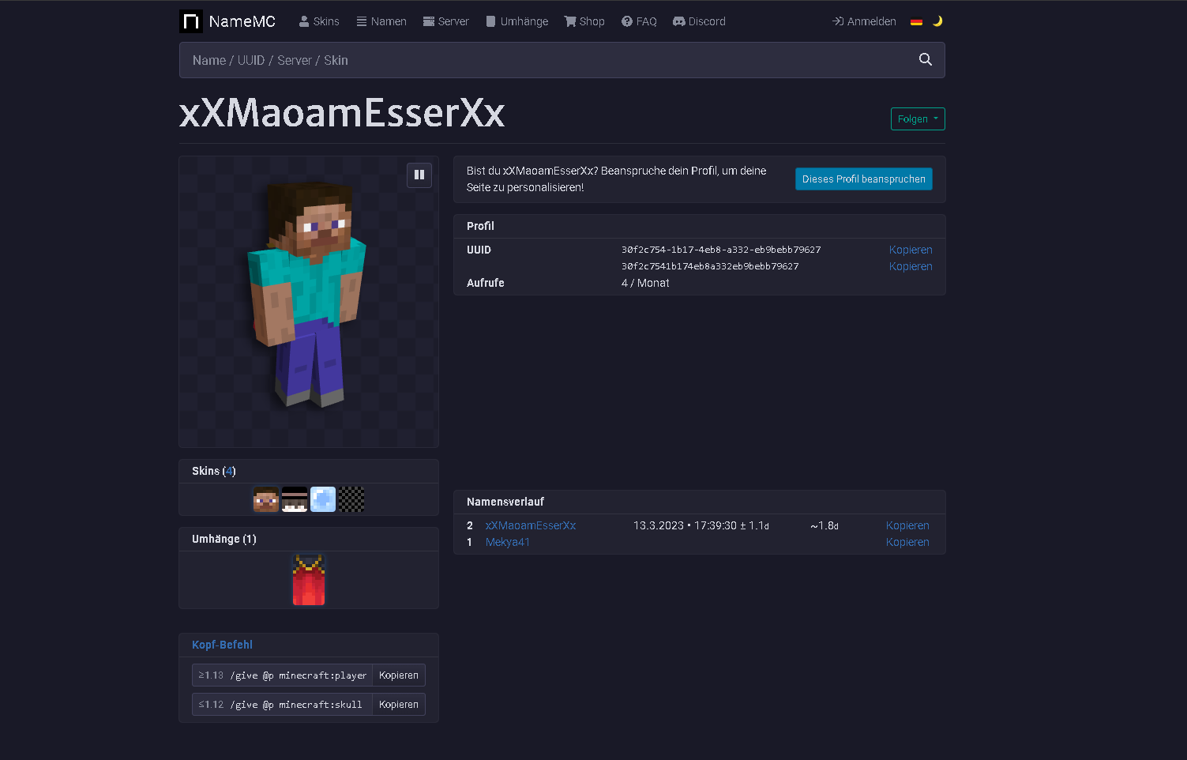This screenshot has height=760, width=1187.
Task: Open the Shop page
Action: pos(584,21)
